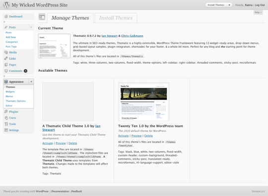This screenshot has height=196, width=268.
Task: Click My Wicked WordPress Site title
Action: click(40, 5)
